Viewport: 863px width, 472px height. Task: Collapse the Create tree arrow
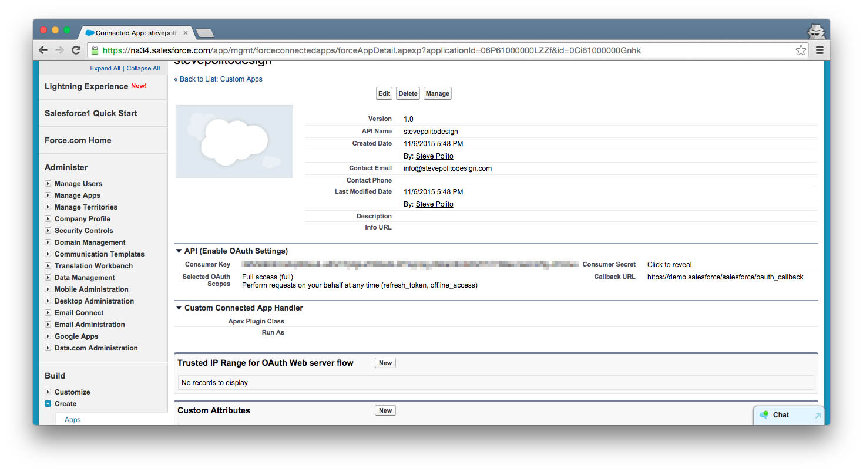click(48, 404)
